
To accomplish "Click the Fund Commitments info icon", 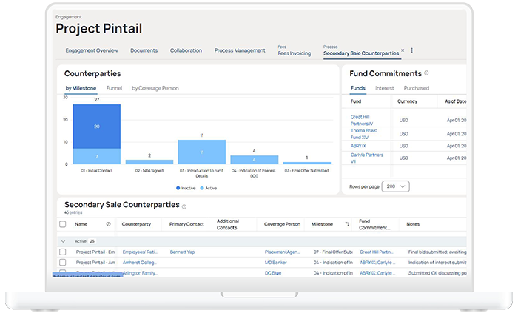I will click(426, 73).
